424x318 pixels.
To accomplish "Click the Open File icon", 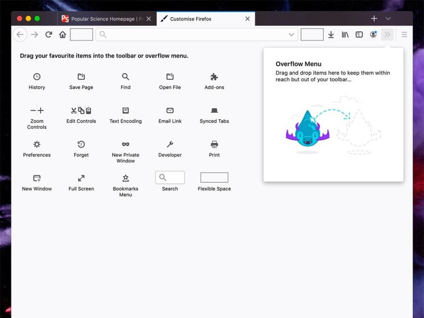I will pyautogui.click(x=170, y=77).
